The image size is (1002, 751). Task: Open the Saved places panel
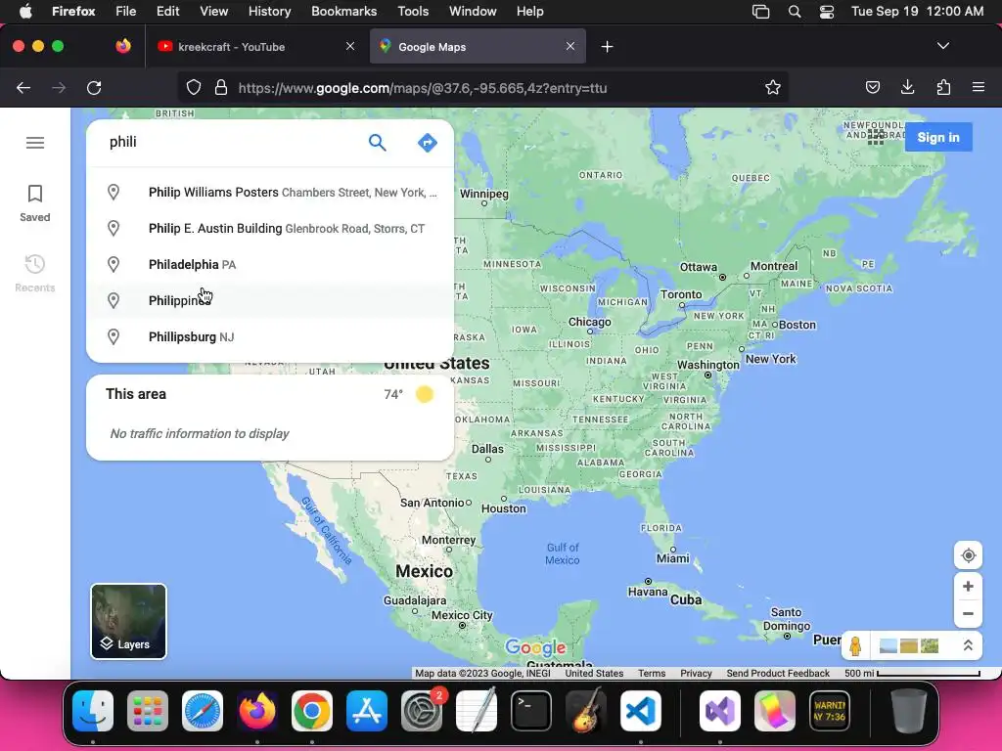pyautogui.click(x=35, y=203)
